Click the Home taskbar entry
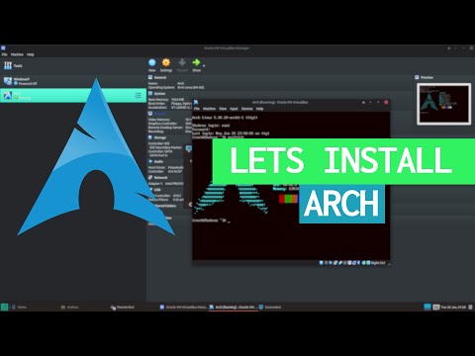 (19, 308)
